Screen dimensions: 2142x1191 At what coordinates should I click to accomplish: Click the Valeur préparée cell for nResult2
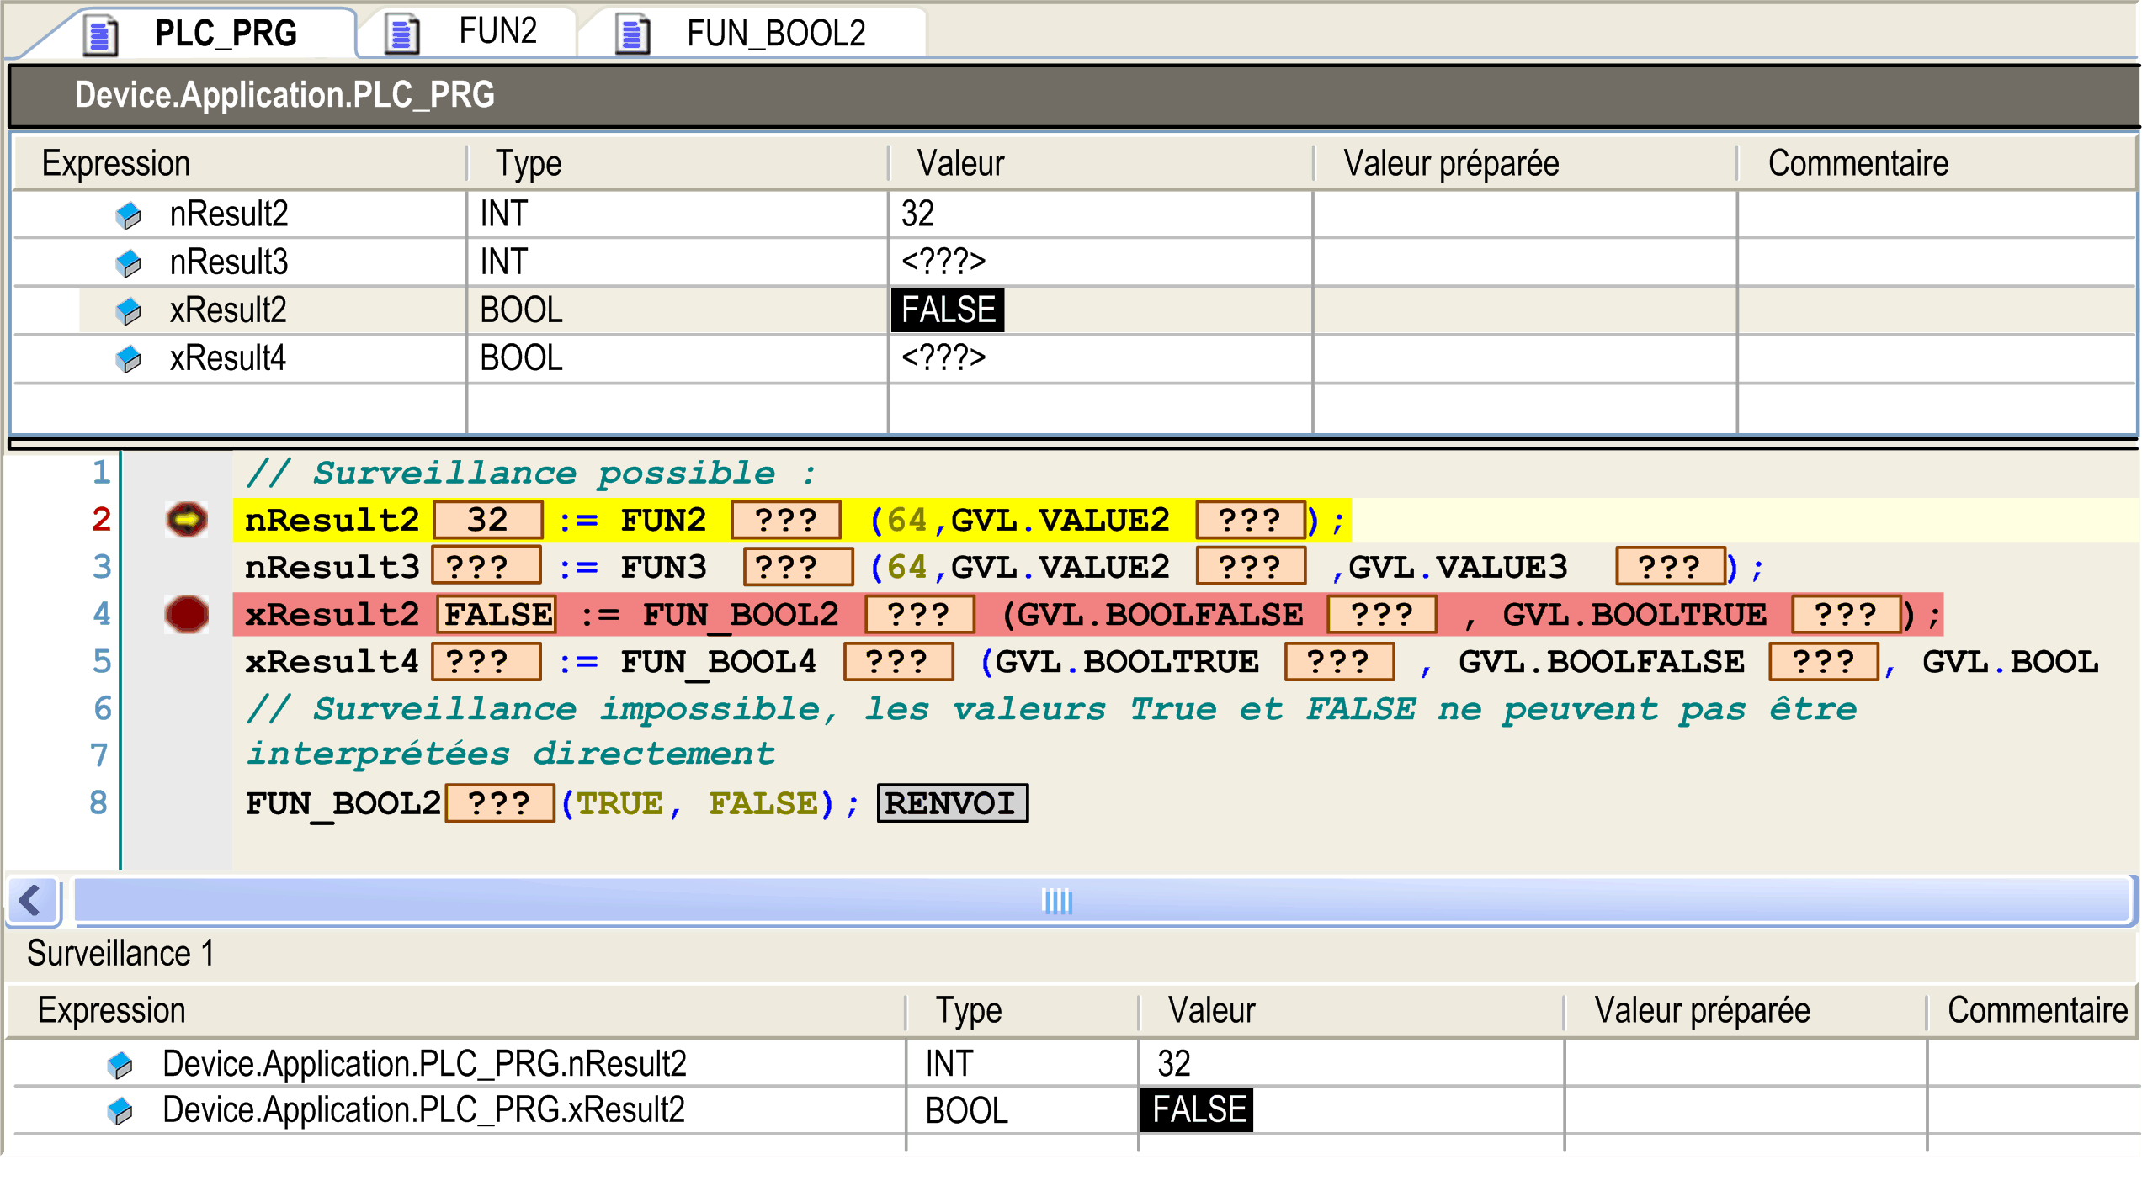[x=1523, y=214]
